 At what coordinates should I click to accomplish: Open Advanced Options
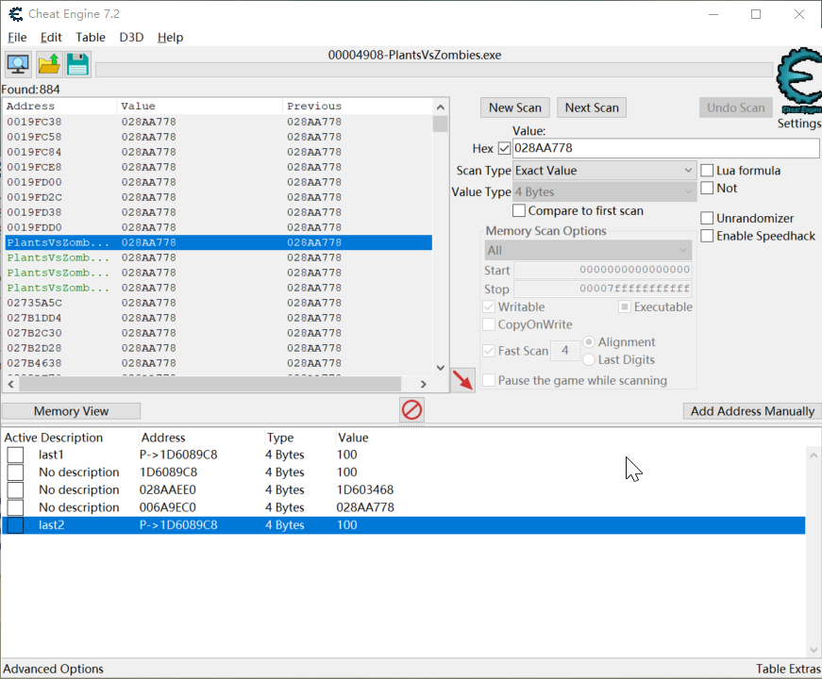coord(54,669)
